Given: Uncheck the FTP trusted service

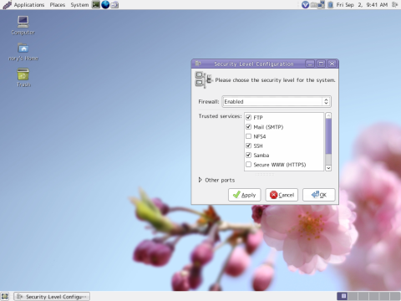Looking at the screenshot, I should coord(249,117).
